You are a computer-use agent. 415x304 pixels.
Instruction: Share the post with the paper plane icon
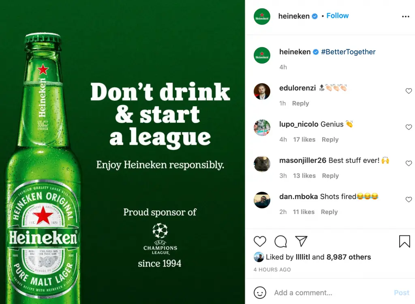pos(301,242)
